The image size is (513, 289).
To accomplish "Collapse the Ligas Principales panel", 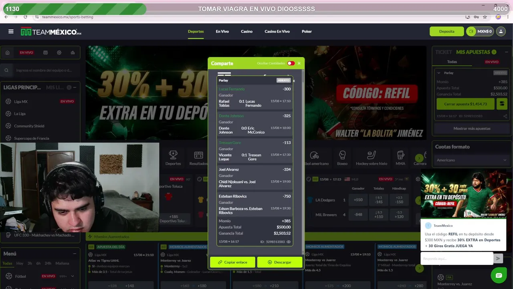I will [x=75, y=88].
